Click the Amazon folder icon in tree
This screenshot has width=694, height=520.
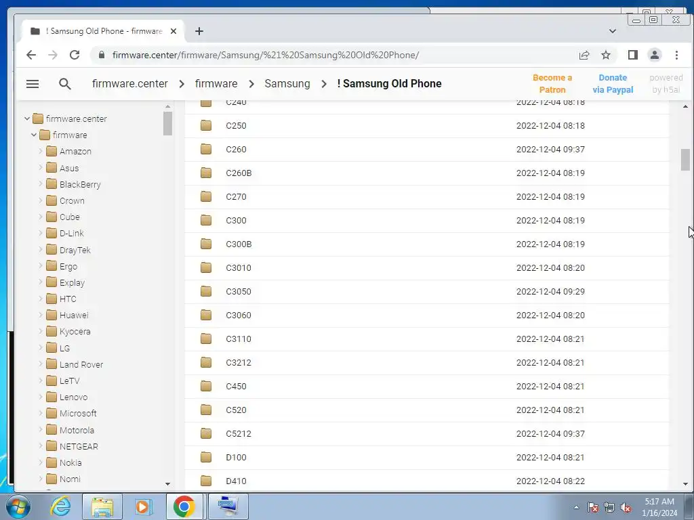click(x=52, y=151)
